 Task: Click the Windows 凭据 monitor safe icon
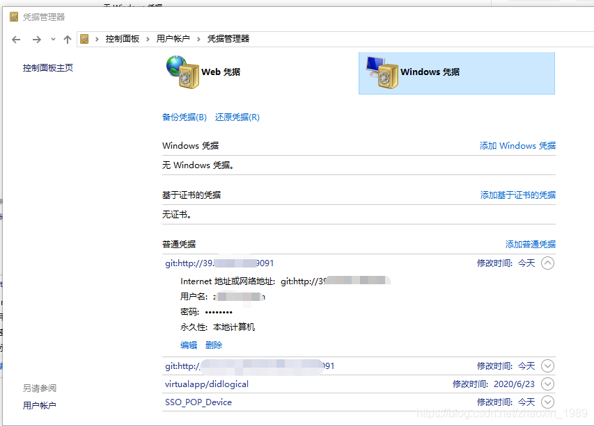[x=382, y=72]
